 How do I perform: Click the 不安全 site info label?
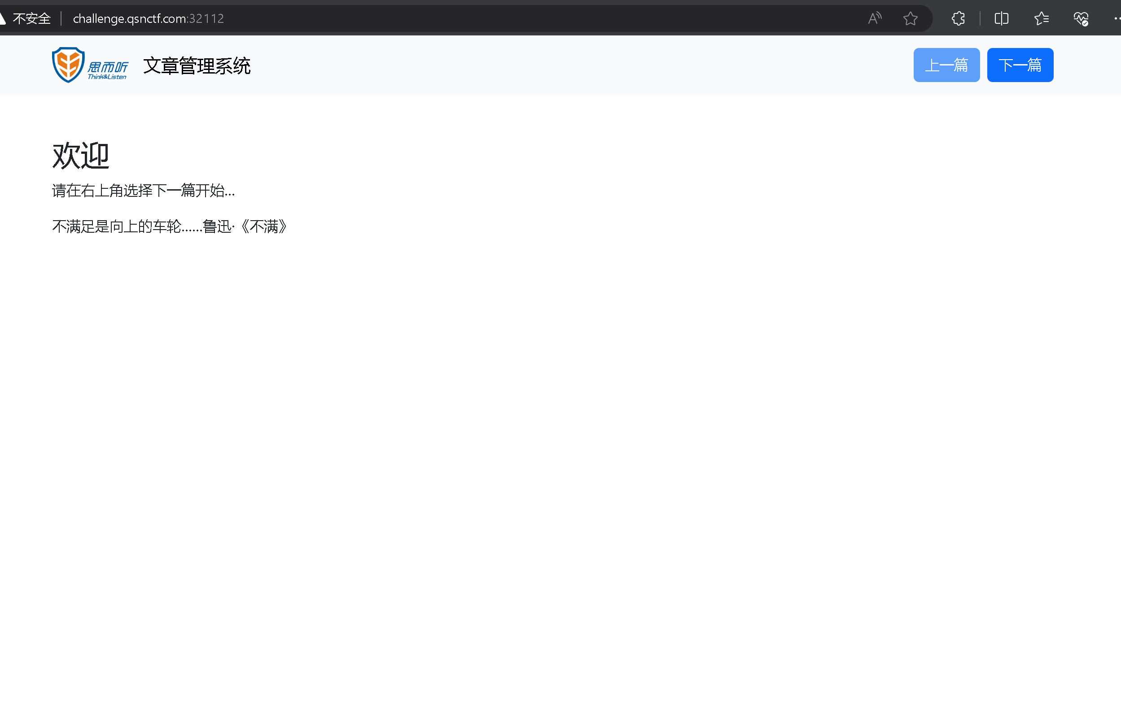[x=32, y=18]
